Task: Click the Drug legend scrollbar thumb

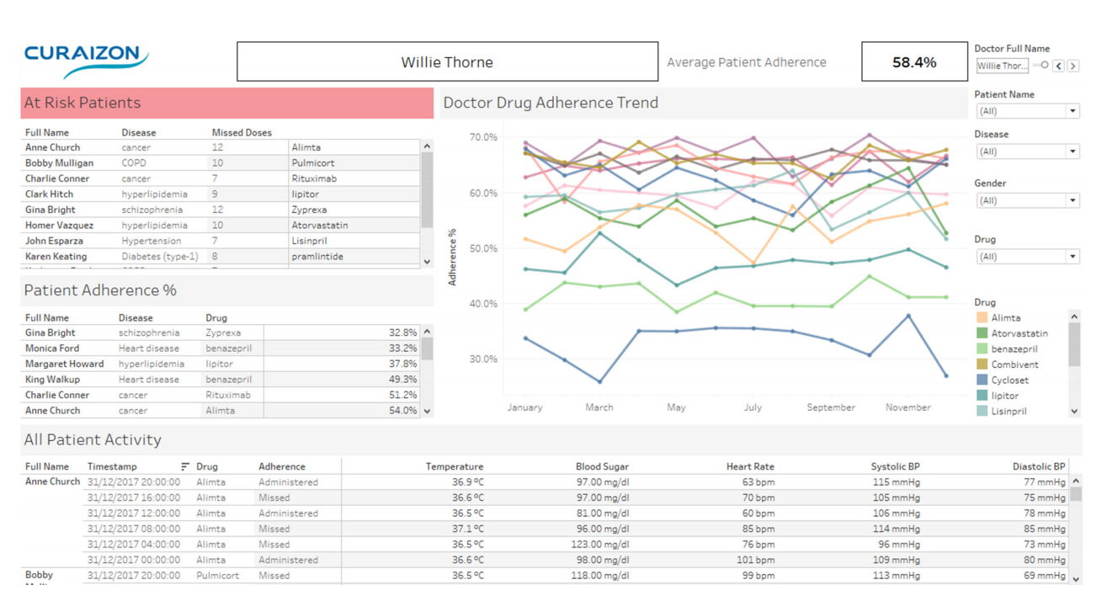Action: (x=1074, y=344)
